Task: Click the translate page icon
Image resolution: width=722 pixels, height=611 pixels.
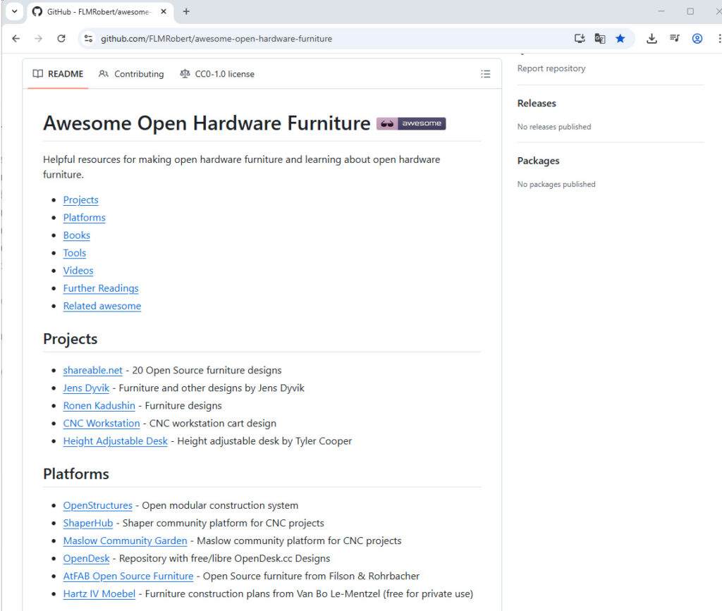Action: (x=600, y=39)
